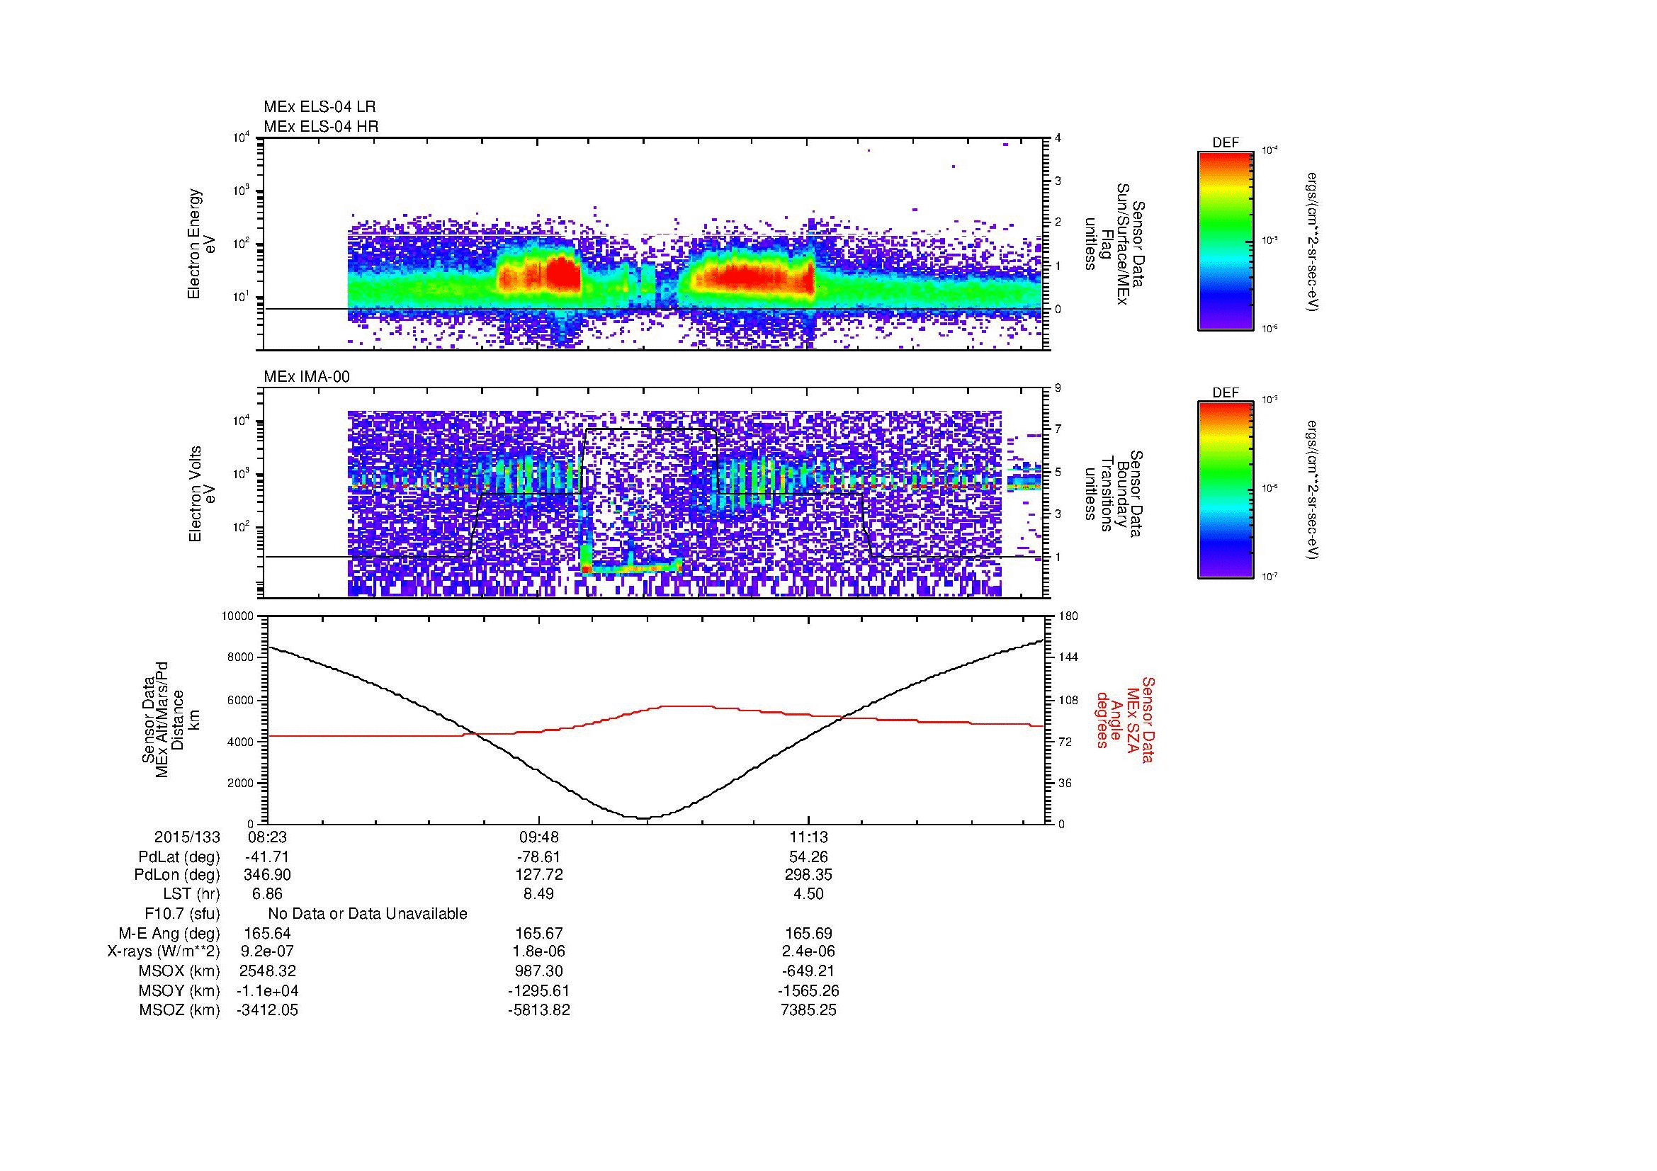
Task: Click 'No Data or Data Unavailable' text
Action: click(368, 914)
